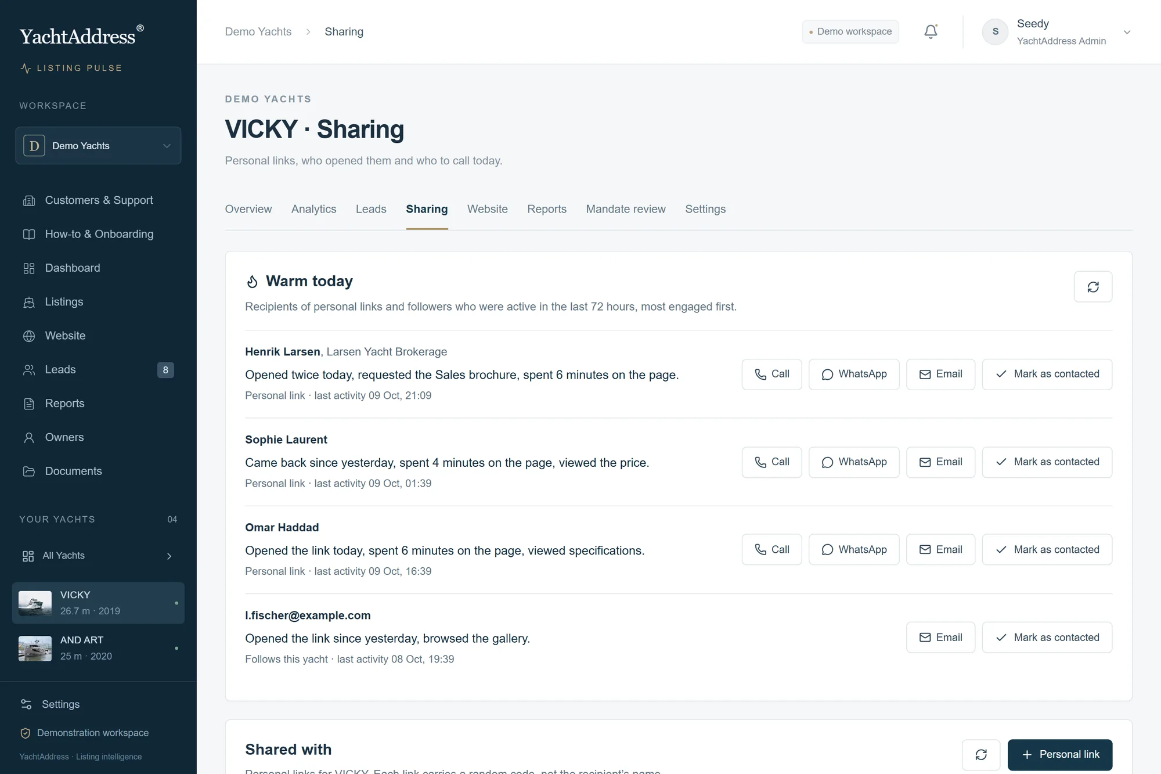Mark Henrik Larsen as contacted

[x=1047, y=375]
